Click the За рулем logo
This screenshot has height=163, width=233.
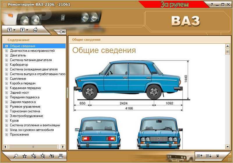(x=174, y=4)
